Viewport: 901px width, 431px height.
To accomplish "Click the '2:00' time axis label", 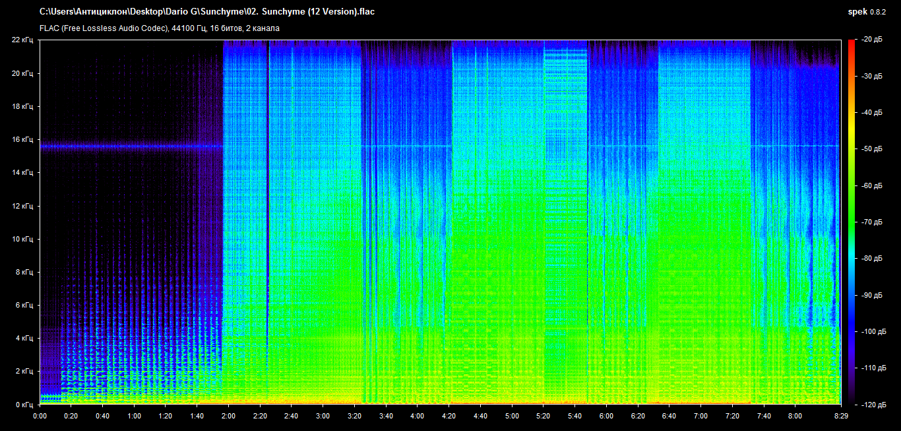I will pyautogui.click(x=229, y=416).
